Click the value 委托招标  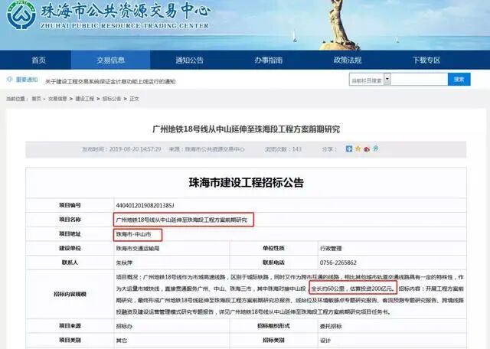pyautogui.click(x=331, y=326)
